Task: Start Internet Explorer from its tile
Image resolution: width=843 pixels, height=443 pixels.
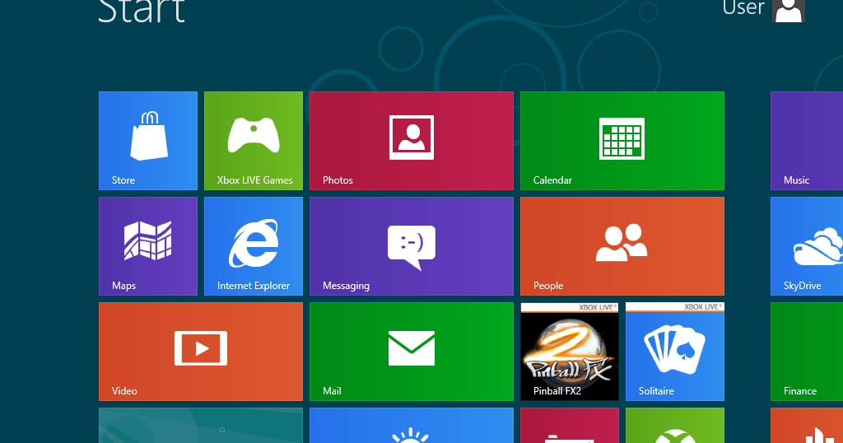Action: tap(254, 246)
